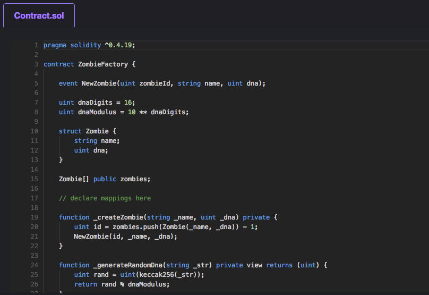Screen dimensions: 429x295
Task: Click line number 19 in the gutter
Action: coord(34,217)
